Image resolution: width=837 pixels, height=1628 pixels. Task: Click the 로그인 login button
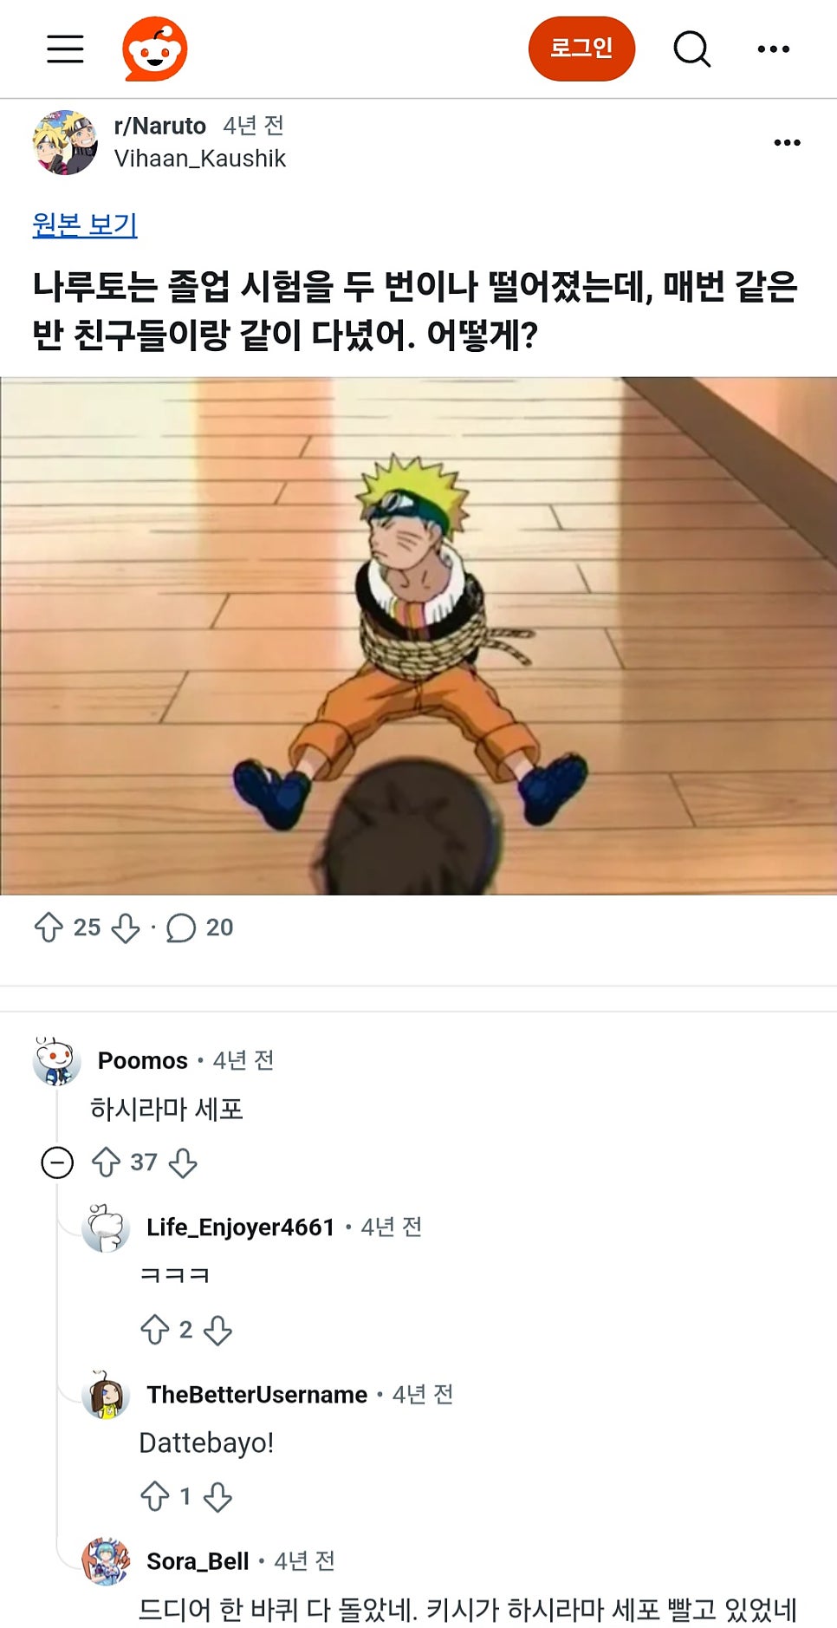581,49
